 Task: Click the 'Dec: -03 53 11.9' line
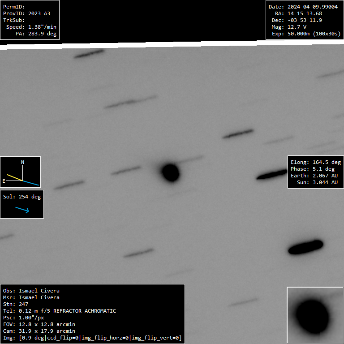tap(297, 20)
